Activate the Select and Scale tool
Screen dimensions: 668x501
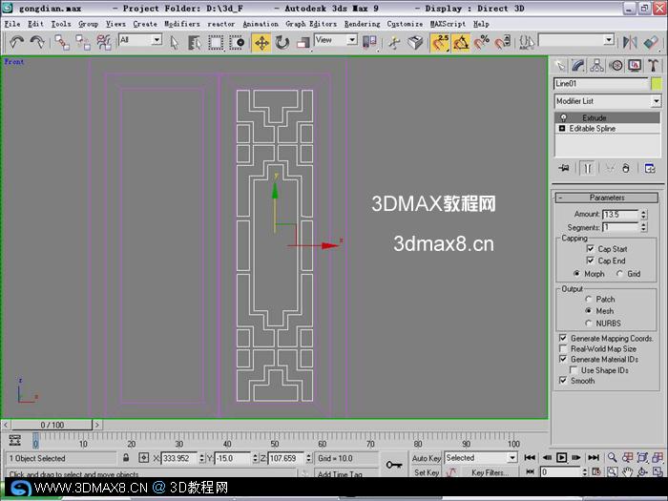click(x=303, y=43)
